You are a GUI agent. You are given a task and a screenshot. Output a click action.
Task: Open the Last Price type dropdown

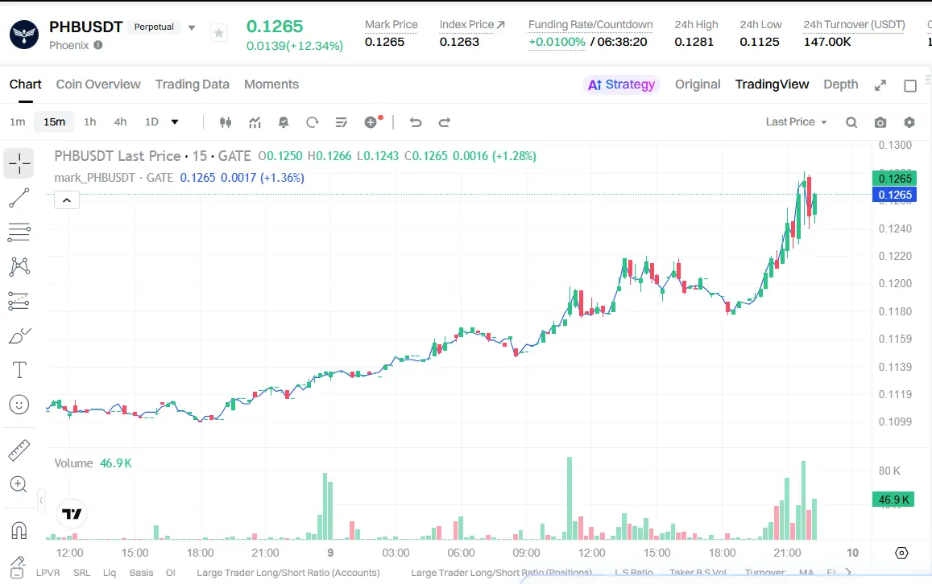pyautogui.click(x=797, y=121)
